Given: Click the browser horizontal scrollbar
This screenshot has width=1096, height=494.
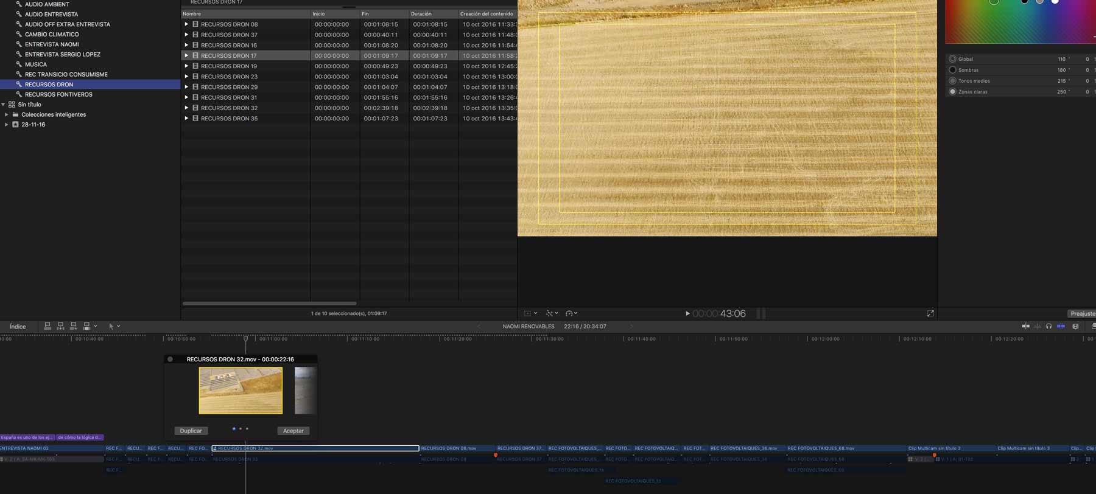Looking at the screenshot, I should coord(270,303).
